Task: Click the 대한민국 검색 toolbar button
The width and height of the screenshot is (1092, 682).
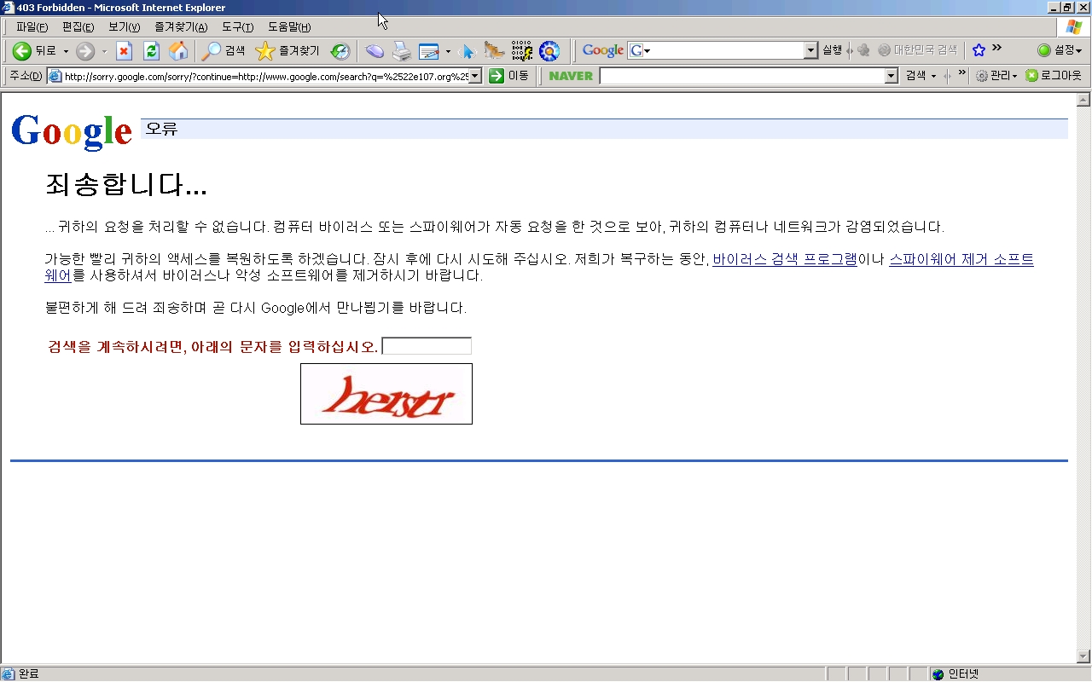Action: pos(918,50)
